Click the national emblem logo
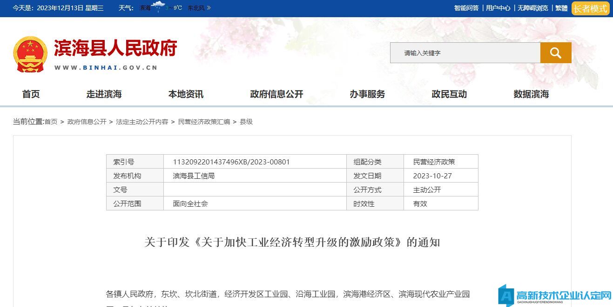The width and height of the screenshot is (613, 307). point(30,54)
